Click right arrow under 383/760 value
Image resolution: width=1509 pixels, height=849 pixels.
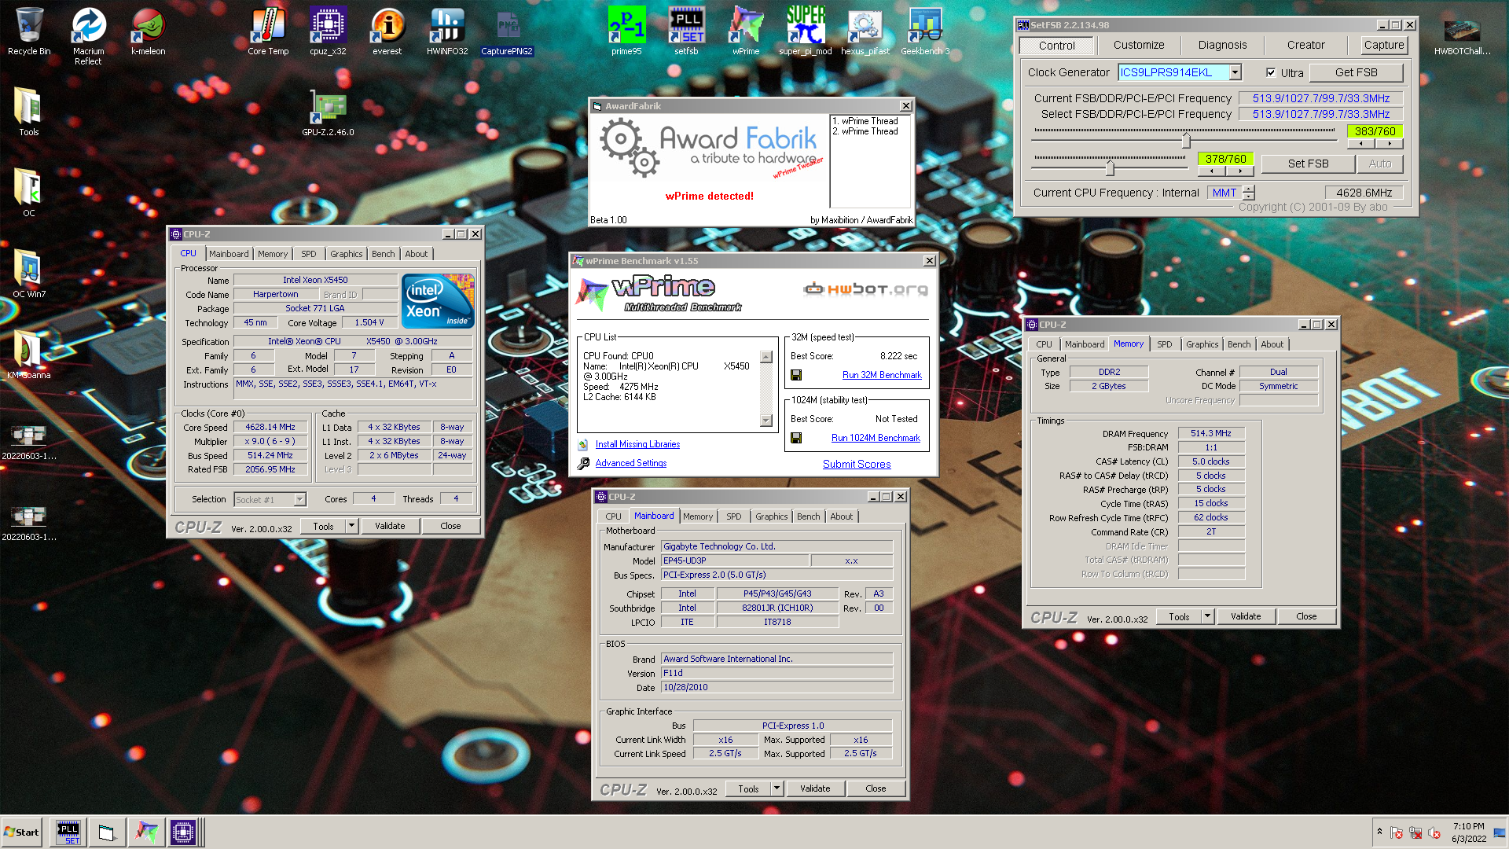(1390, 144)
